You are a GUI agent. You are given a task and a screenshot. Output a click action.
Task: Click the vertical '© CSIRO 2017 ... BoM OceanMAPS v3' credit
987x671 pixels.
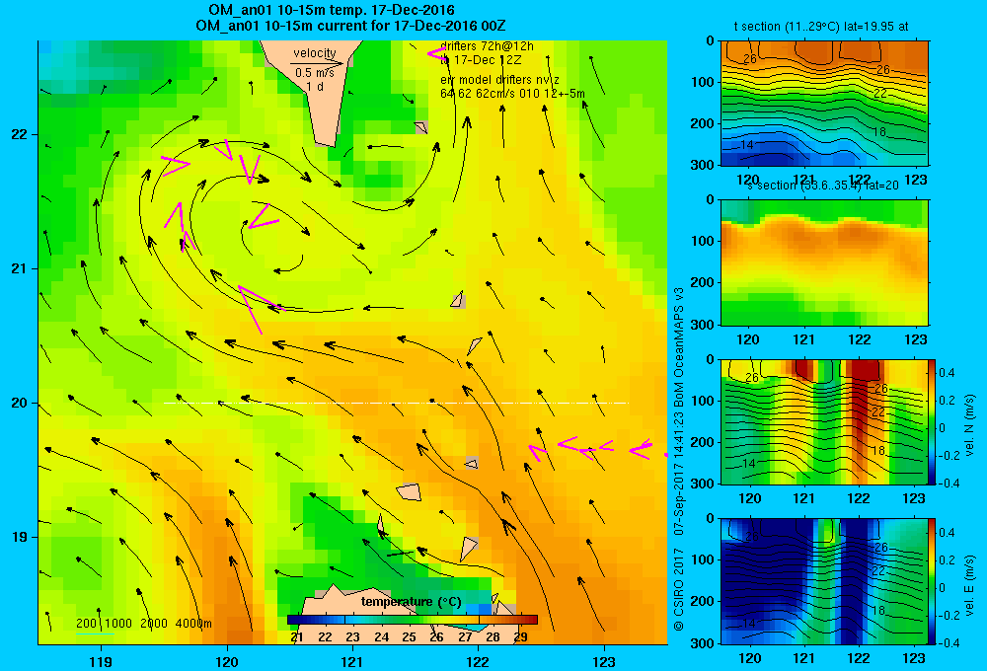679,460
